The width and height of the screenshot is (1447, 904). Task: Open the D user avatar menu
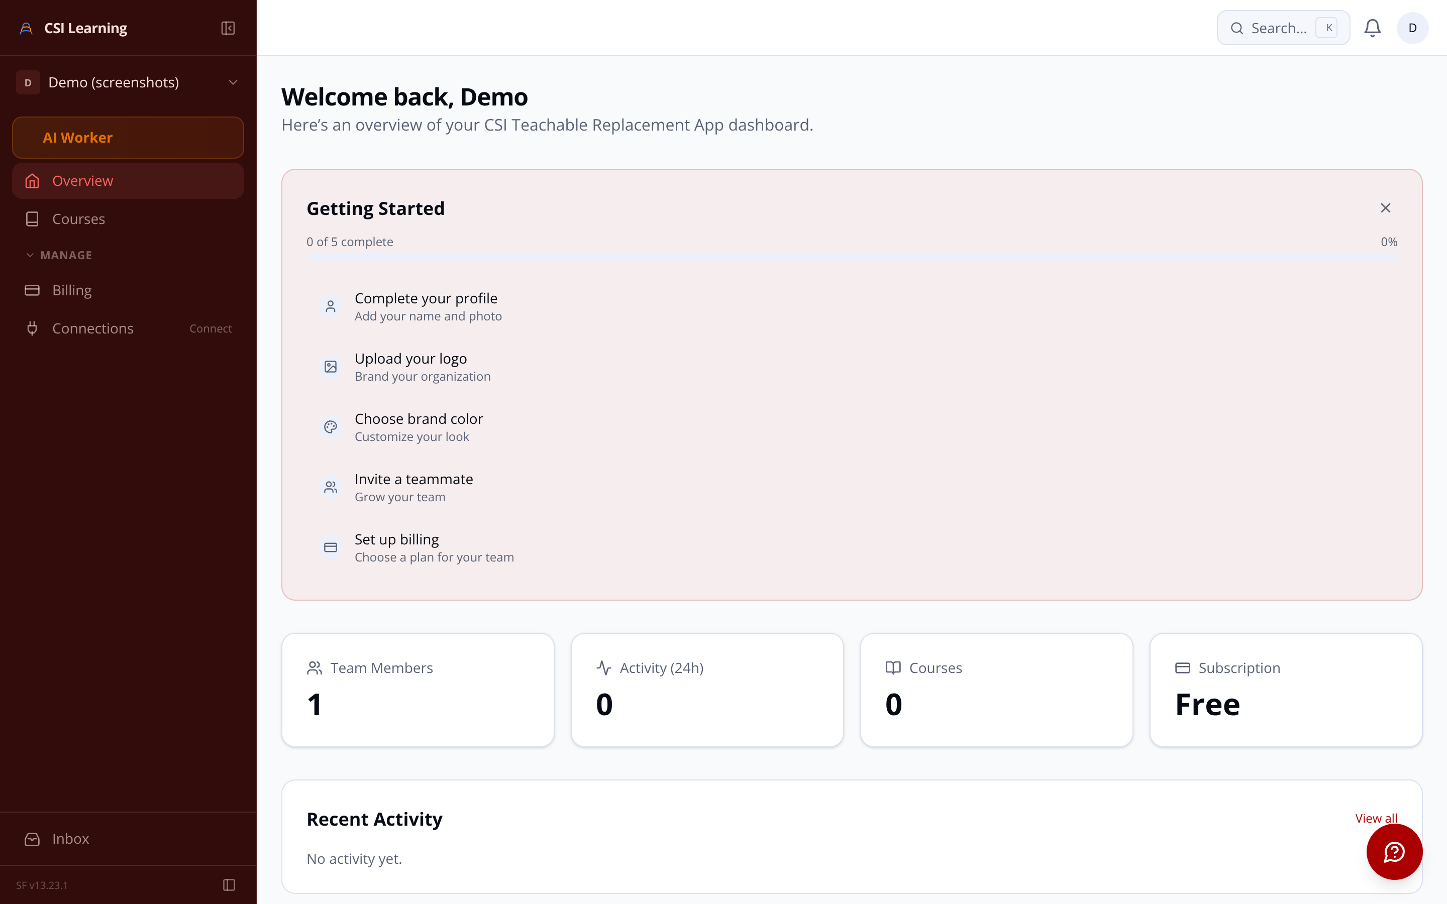tap(1412, 28)
